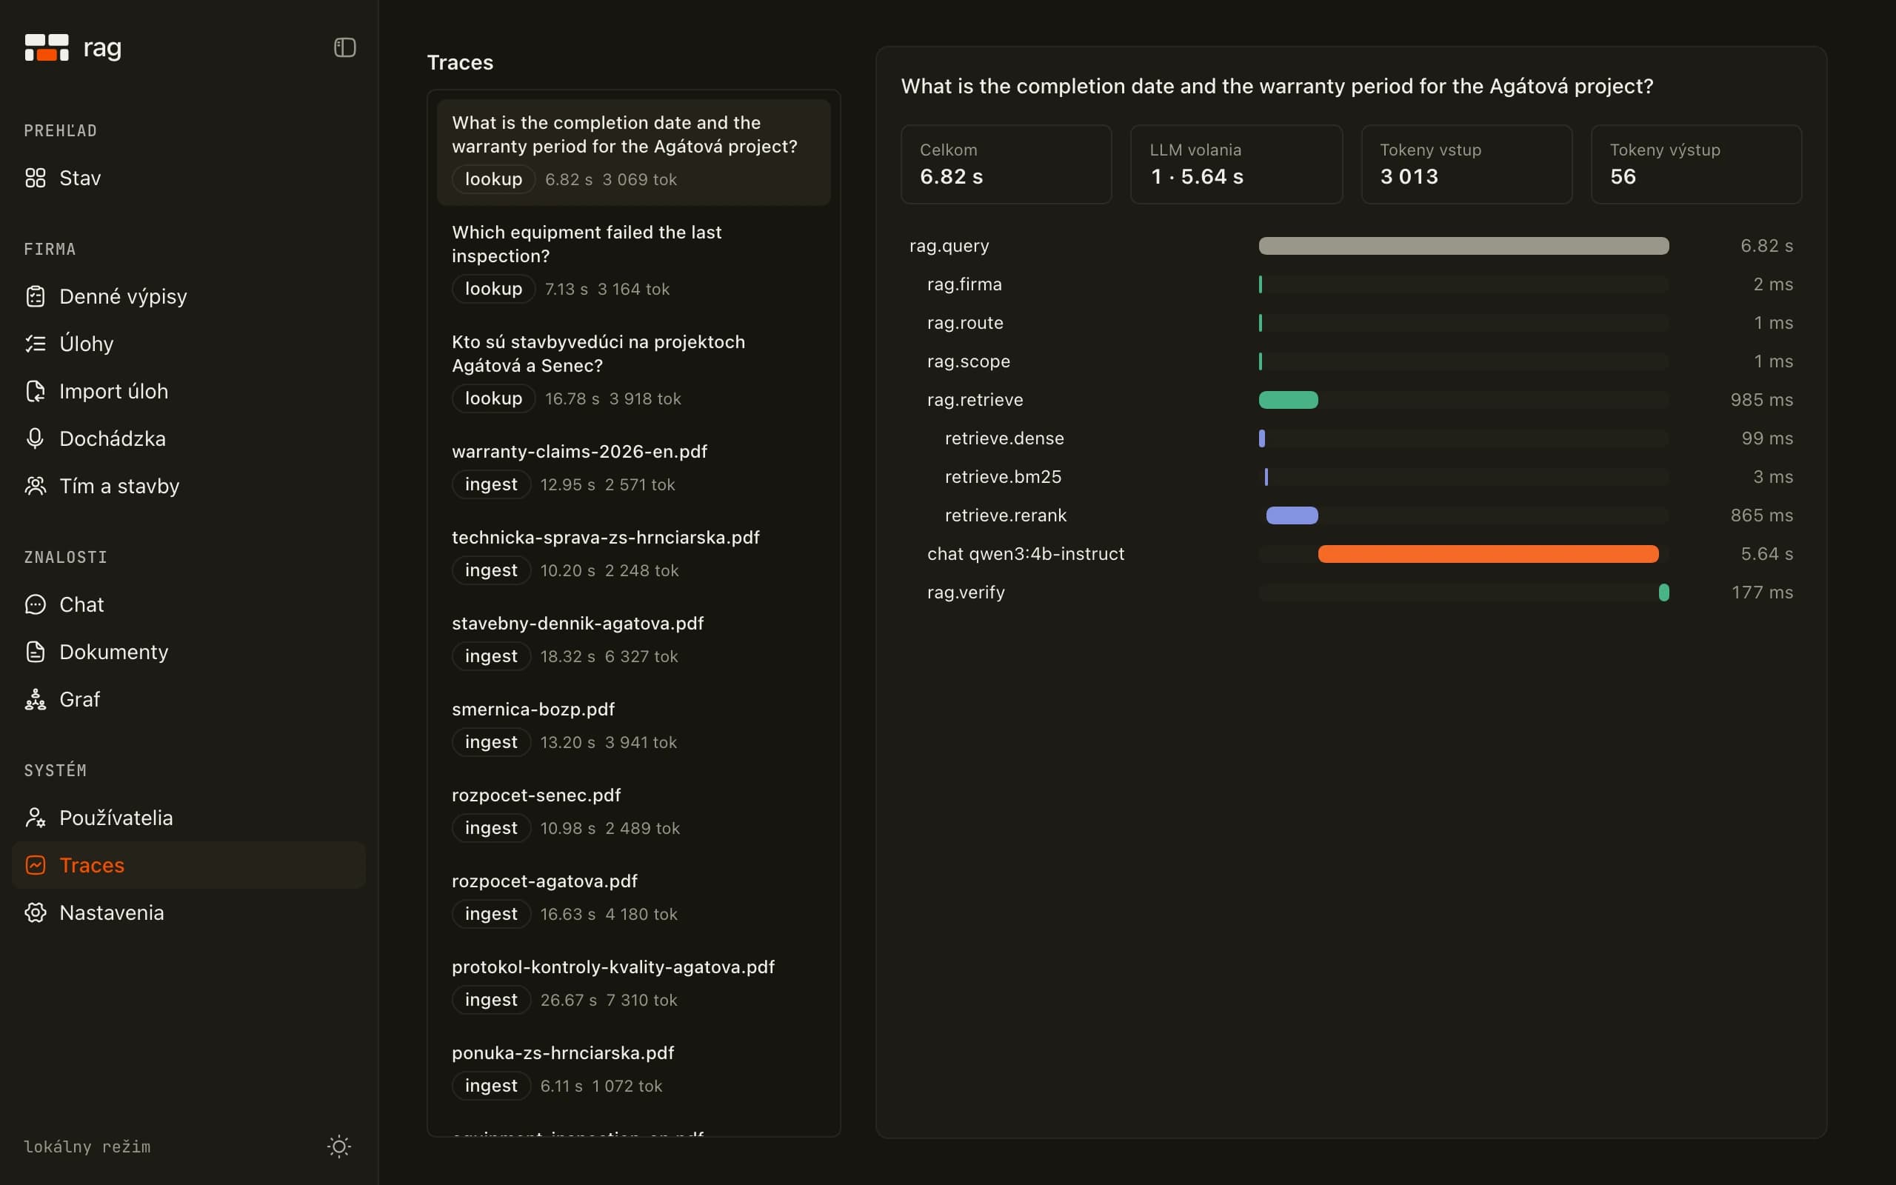The width and height of the screenshot is (1896, 1185).
Task: Click the Nastavenia gear icon
Action: tap(36, 912)
